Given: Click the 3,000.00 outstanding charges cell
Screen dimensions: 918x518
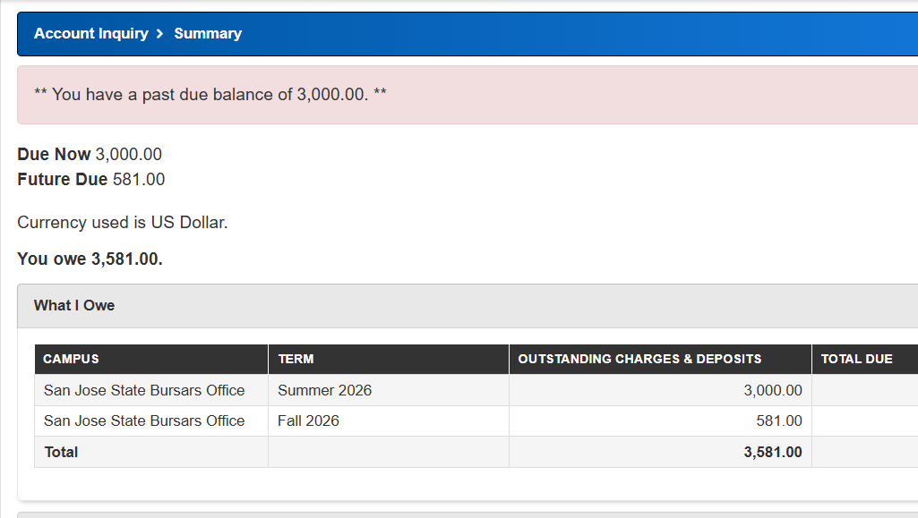Looking at the screenshot, I should pos(660,390).
